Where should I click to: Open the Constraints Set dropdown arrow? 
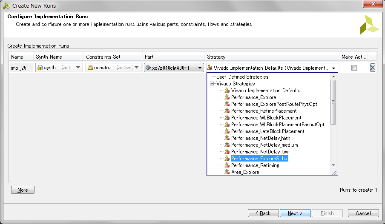137,68
